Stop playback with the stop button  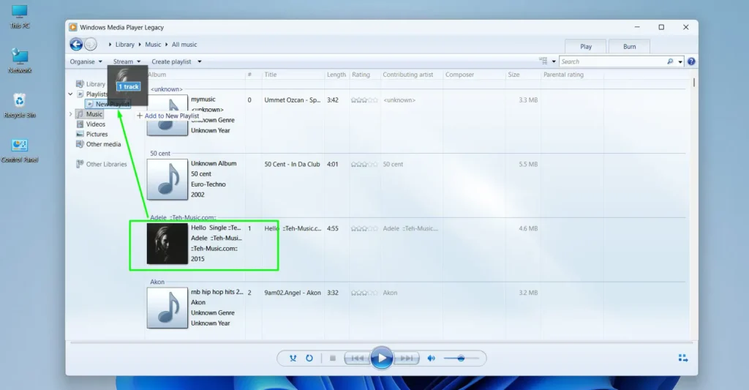pos(333,358)
